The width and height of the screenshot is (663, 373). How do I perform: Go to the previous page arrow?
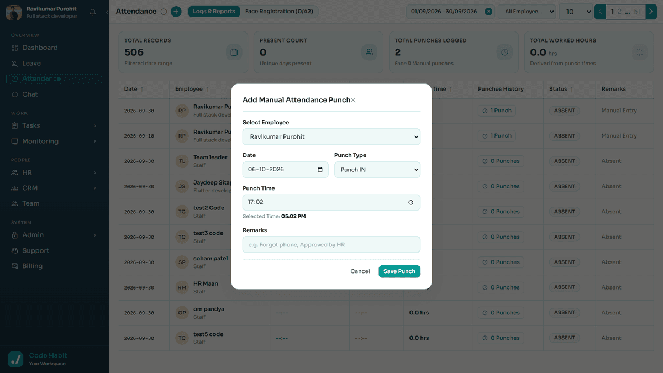click(x=600, y=12)
